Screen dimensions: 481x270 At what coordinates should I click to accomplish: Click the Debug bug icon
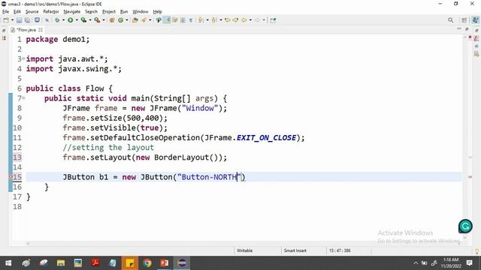[x=57, y=20]
